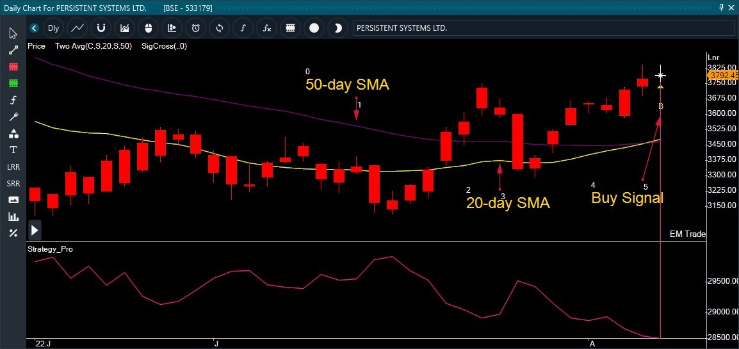Select the SRR tool
The image size is (739, 349).
point(13,183)
